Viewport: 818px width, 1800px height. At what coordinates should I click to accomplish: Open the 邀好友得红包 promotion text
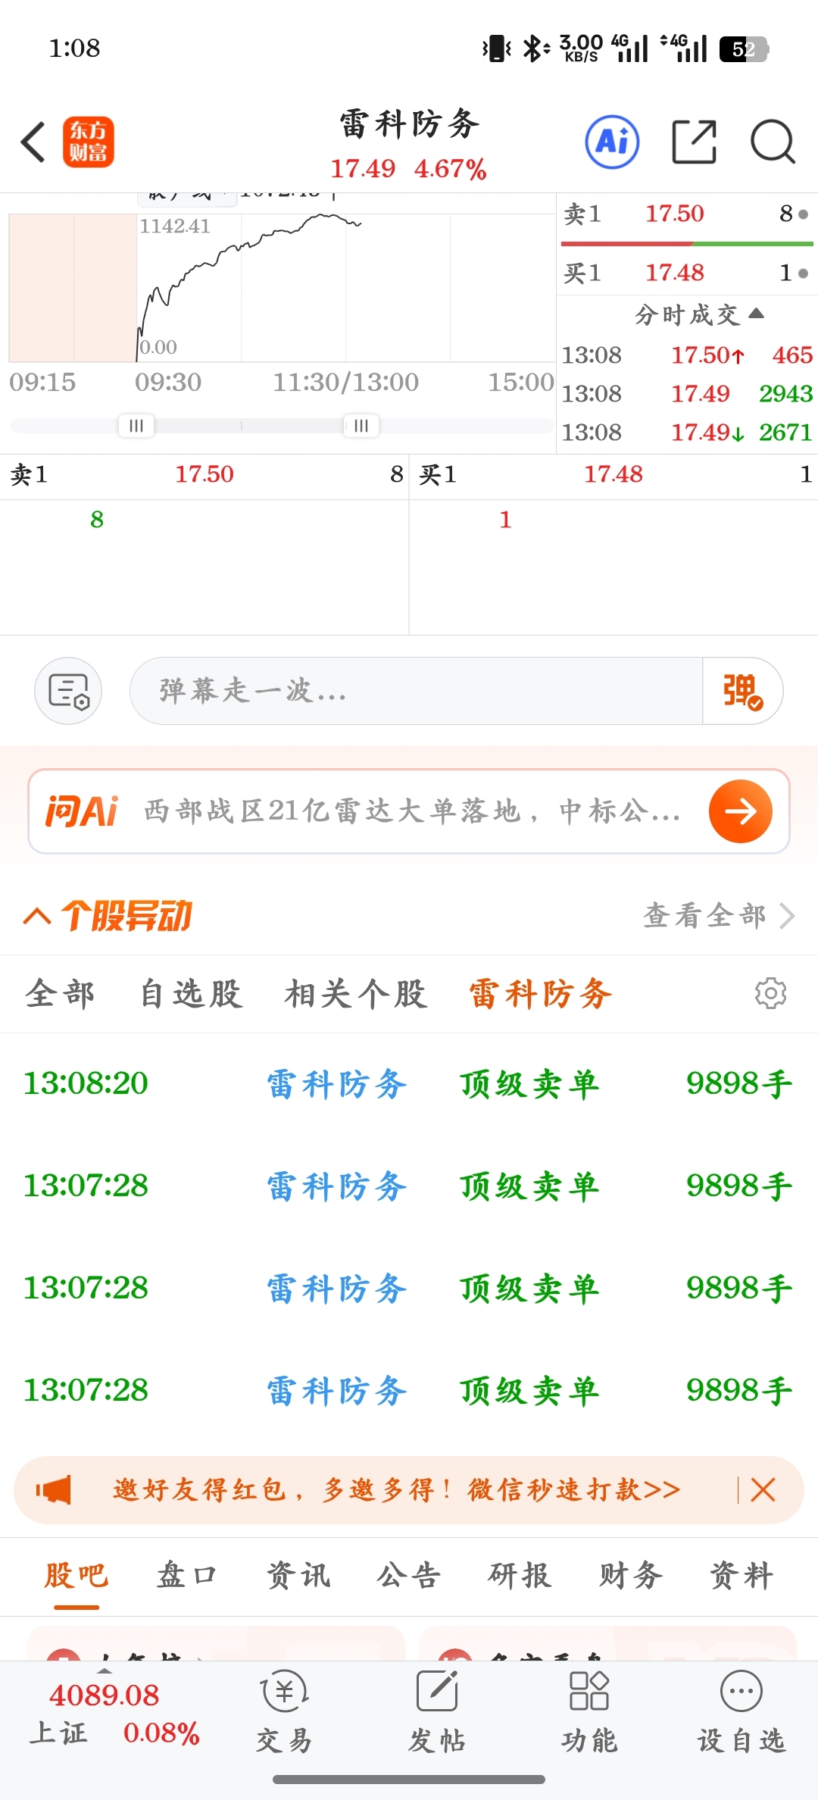click(397, 1490)
